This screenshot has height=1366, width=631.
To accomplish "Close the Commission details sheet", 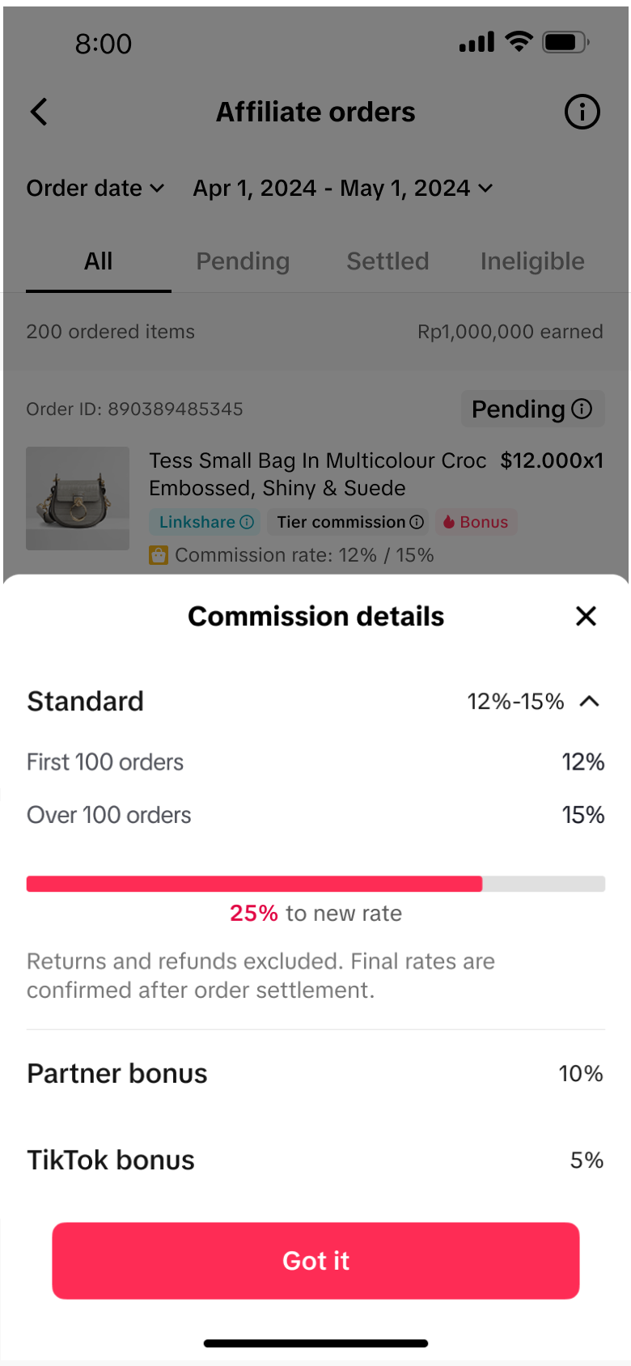I will click(586, 616).
